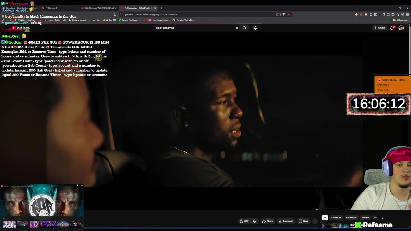The height and width of the screenshot is (231, 411).
Task: Select the Trailers filter chip
Action: coord(365,218)
